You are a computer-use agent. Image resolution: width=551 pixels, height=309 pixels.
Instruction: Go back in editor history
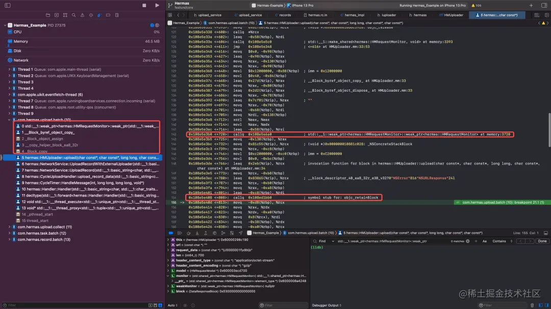tap(178, 15)
